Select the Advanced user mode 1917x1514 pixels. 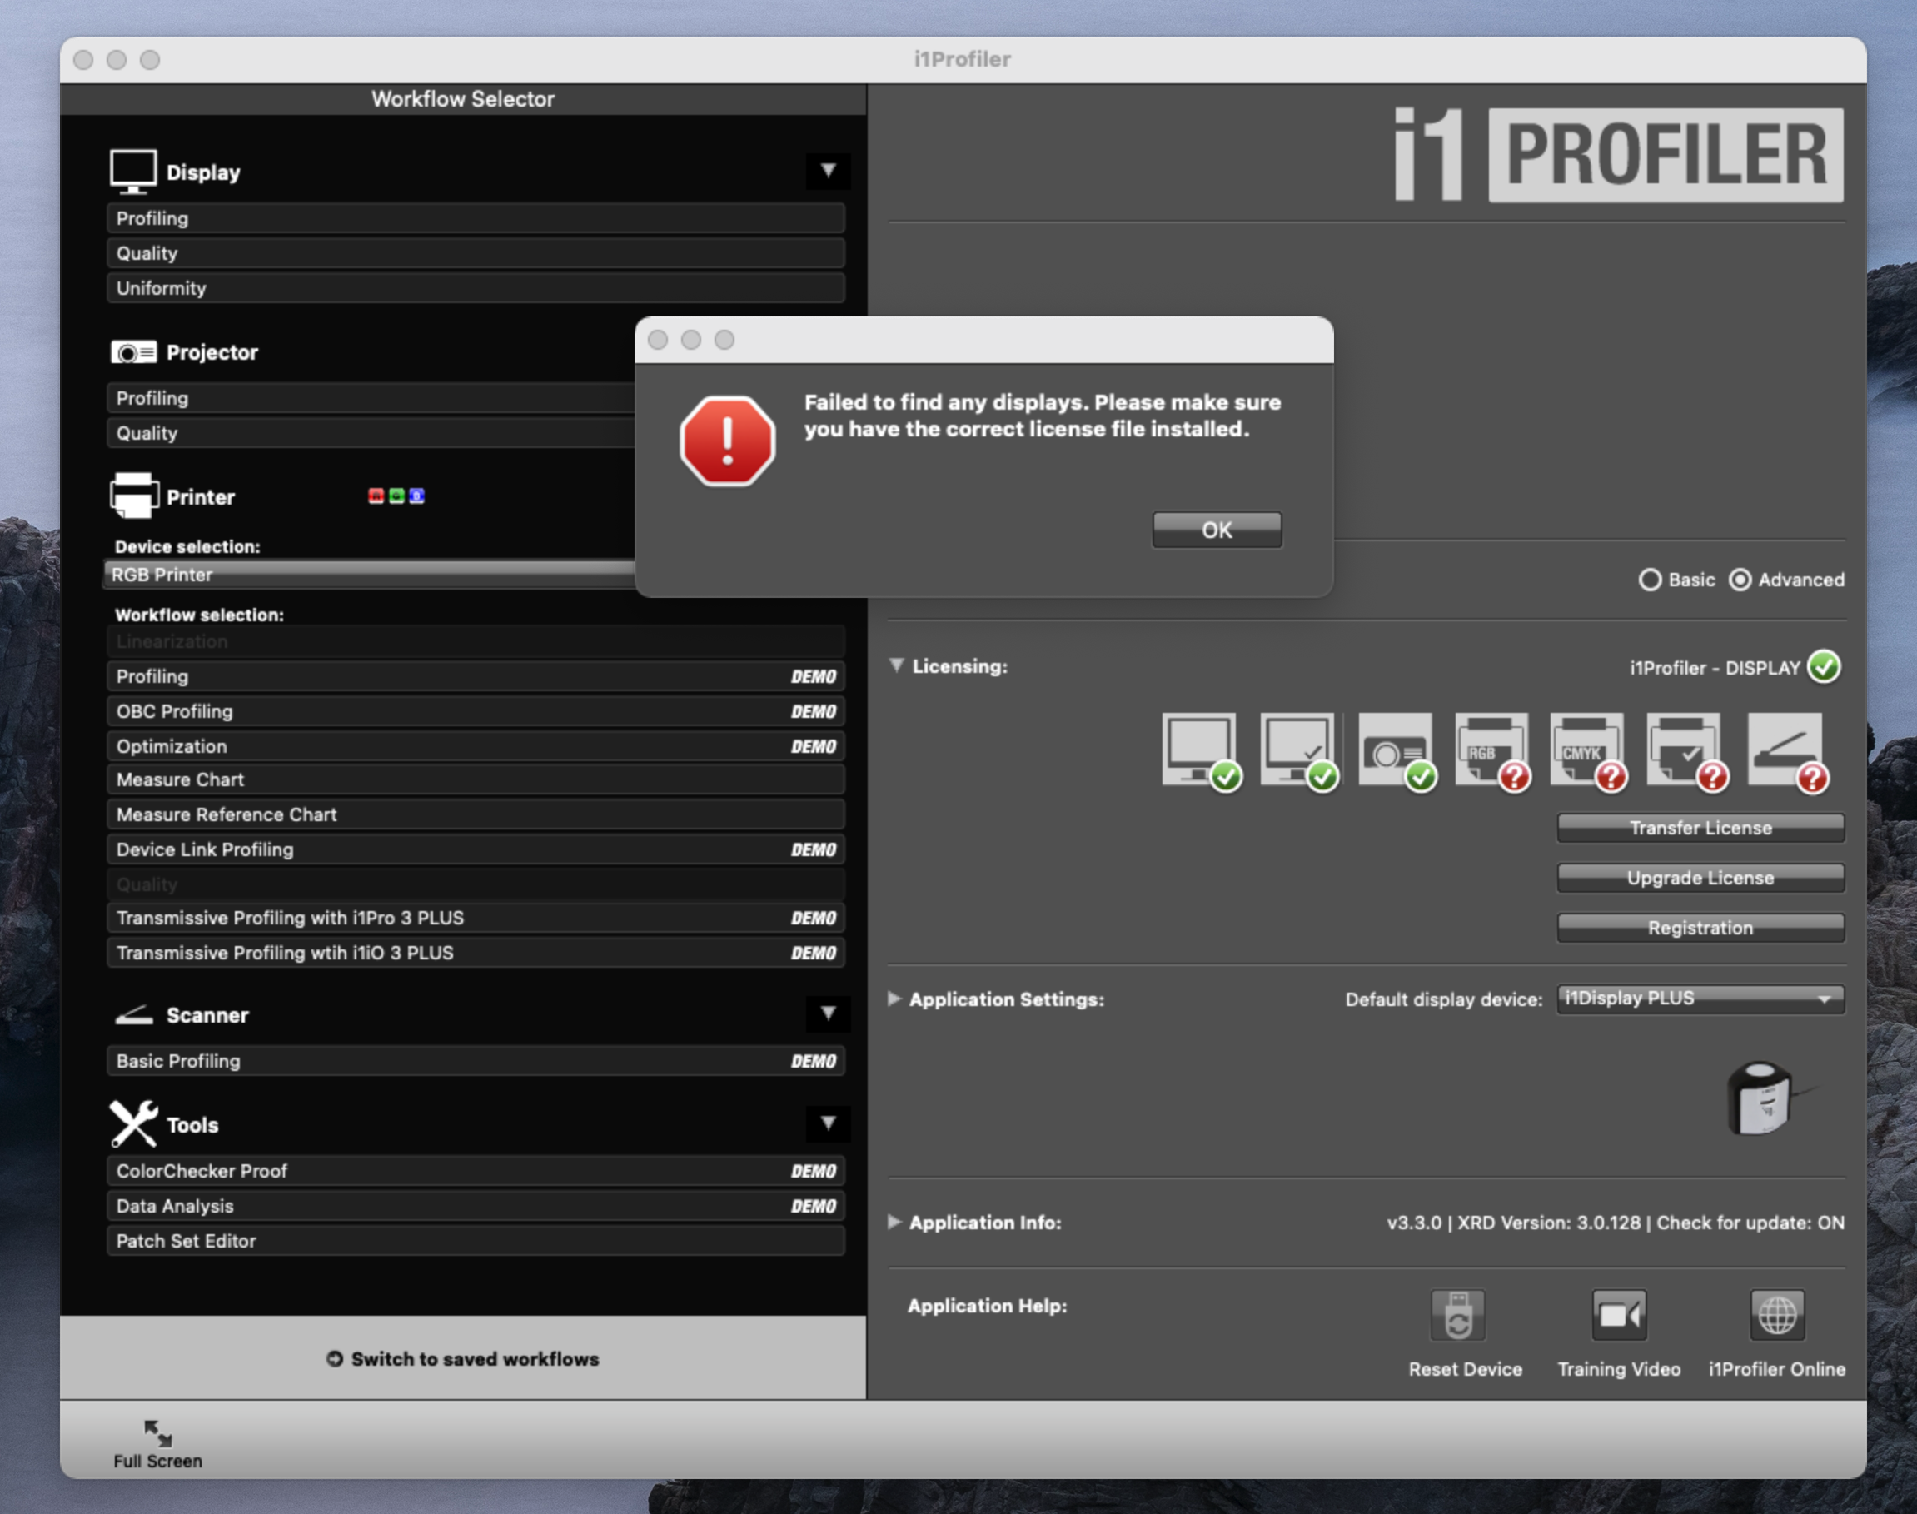(1740, 580)
